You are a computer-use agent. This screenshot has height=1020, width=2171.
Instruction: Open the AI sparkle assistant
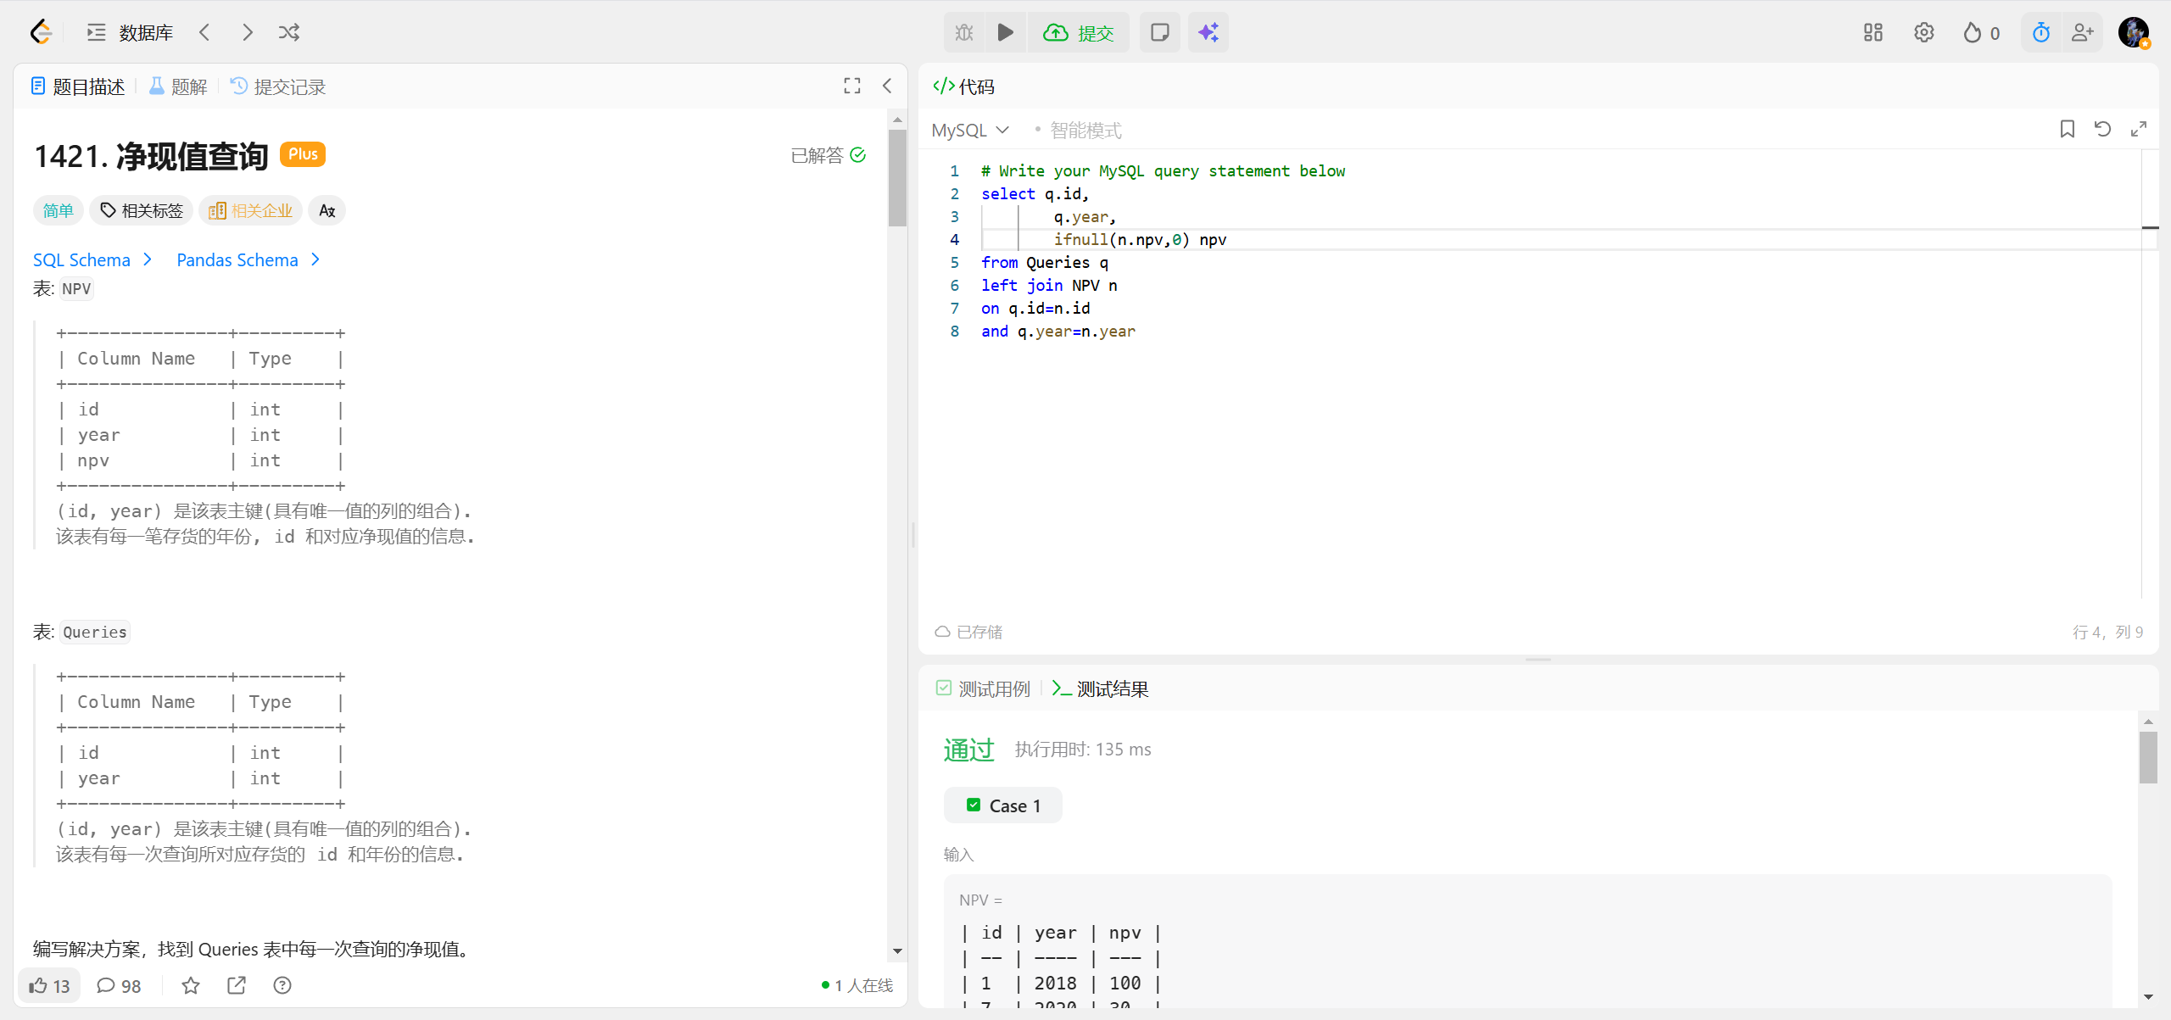point(1208,32)
